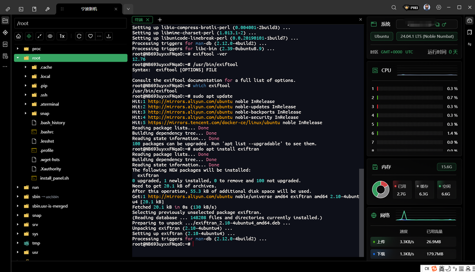Add a new terminal tab

pyautogui.click(x=160, y=19)
